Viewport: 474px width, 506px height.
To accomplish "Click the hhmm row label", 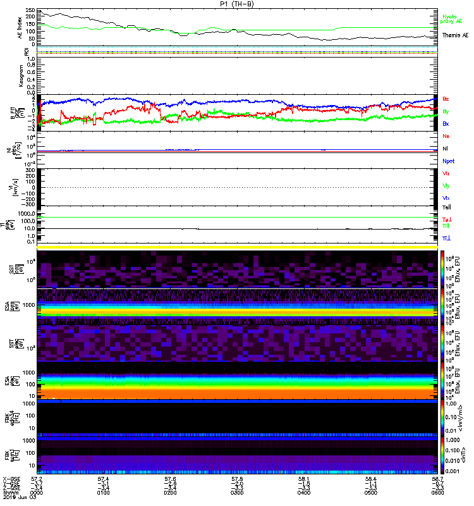I will 9,493.
